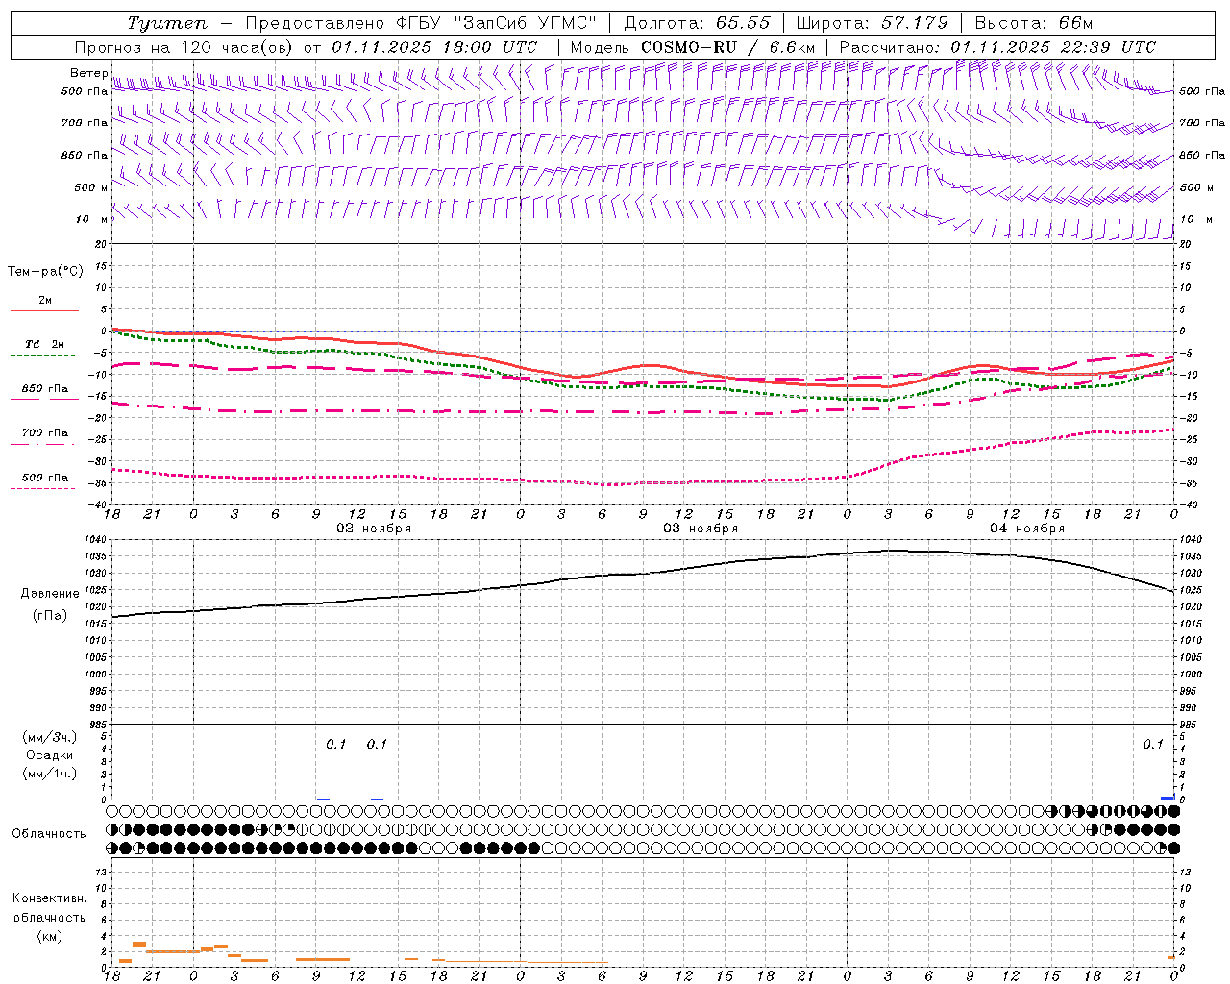
Task: Click the blue precipitation bar in Осадки panel
Action: point(1168,798)
